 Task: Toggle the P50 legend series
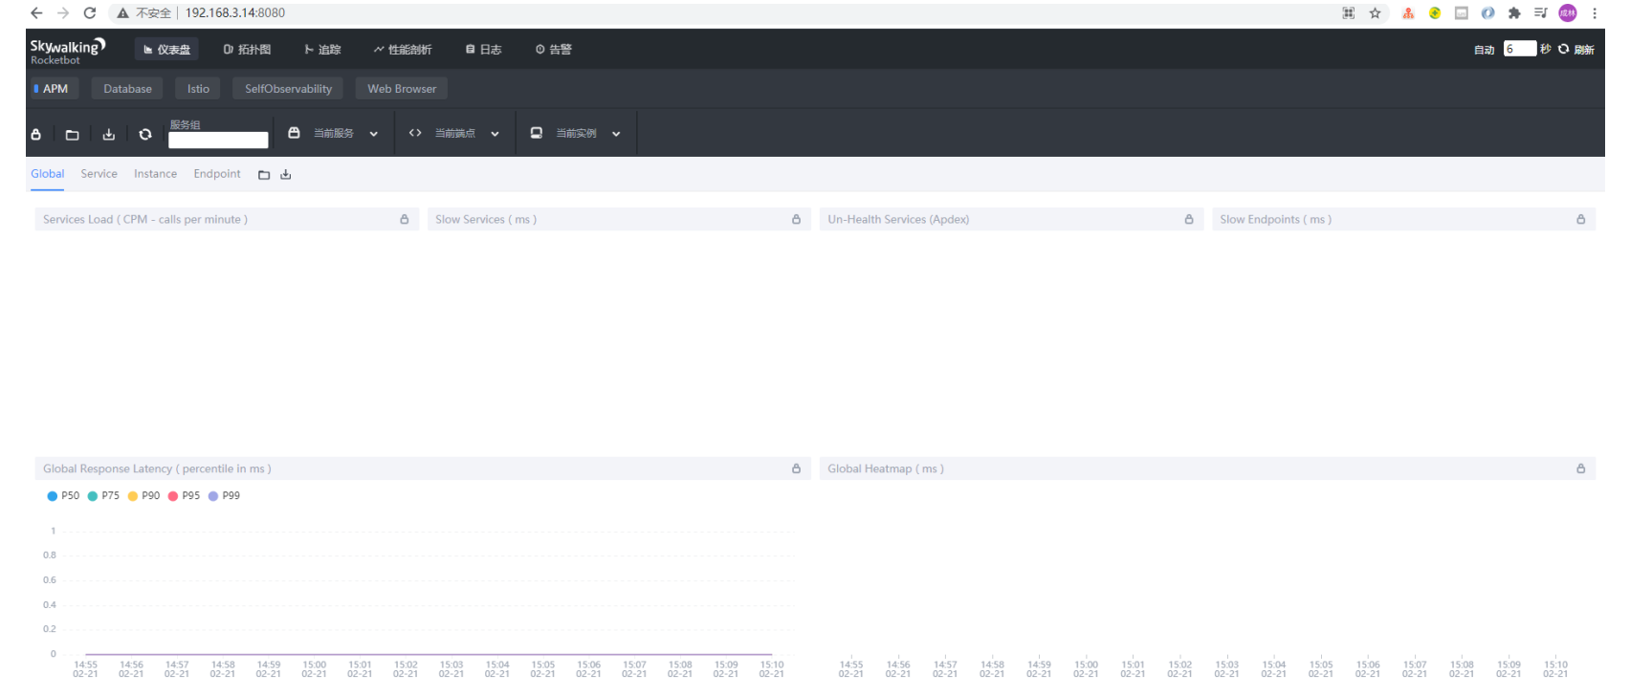63,496
